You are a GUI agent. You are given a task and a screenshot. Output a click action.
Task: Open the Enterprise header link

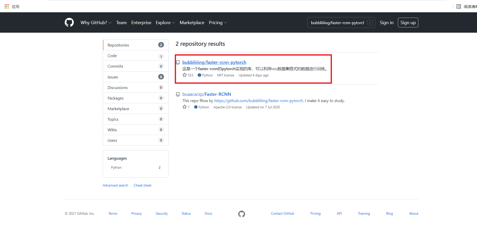pos(141,23)
